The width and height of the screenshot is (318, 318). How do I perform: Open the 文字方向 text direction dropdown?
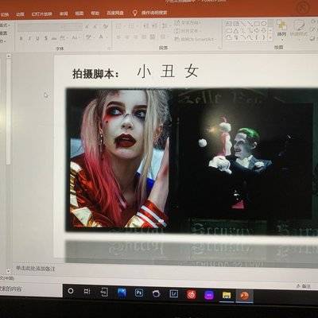[188, 23]
